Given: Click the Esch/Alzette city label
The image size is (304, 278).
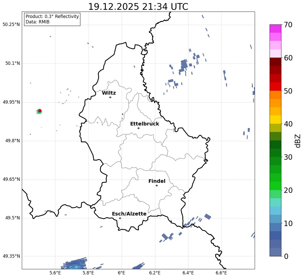Looking at the screenshot, I should [x=129, y=214].
